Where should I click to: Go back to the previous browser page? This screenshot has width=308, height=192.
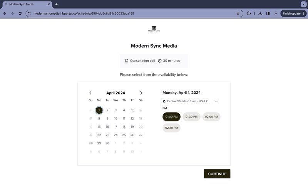(x=5, y=13)
